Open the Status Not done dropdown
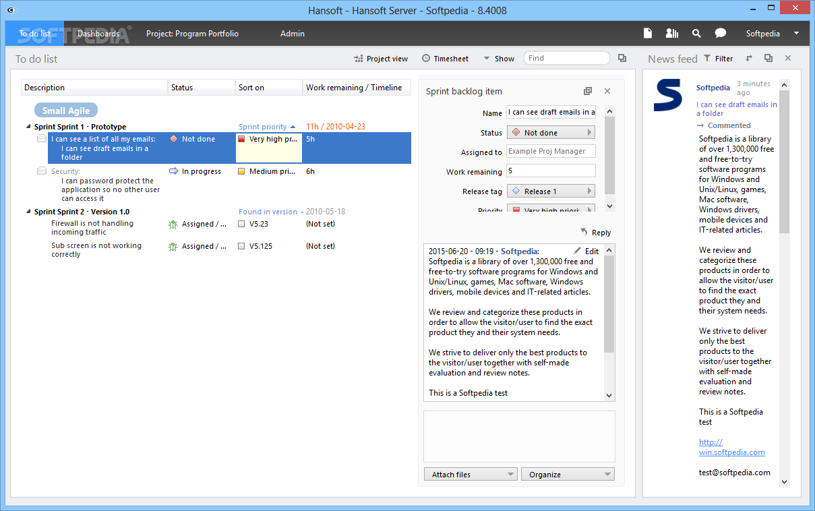 coord(551,132)
